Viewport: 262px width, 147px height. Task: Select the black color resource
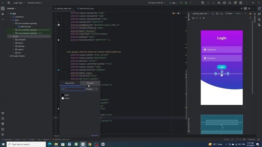[65, 95]
